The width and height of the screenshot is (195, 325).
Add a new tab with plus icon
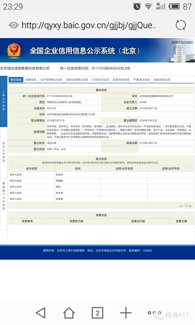pos(126,313)
